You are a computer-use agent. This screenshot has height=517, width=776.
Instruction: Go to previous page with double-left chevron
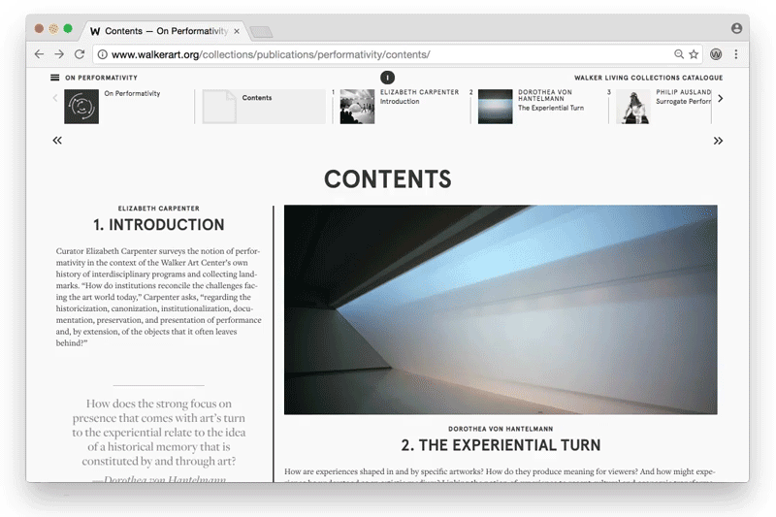57,141
